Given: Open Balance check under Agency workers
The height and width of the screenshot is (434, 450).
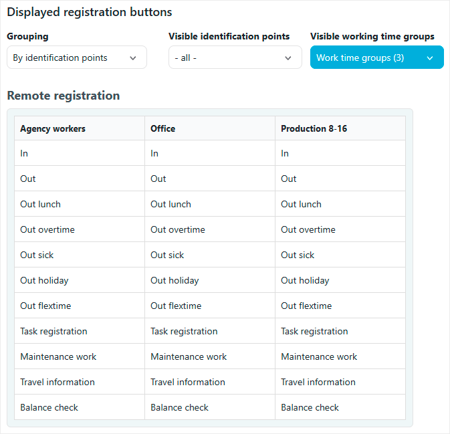Looking at the screenshot, I should [x=49, y=407].
